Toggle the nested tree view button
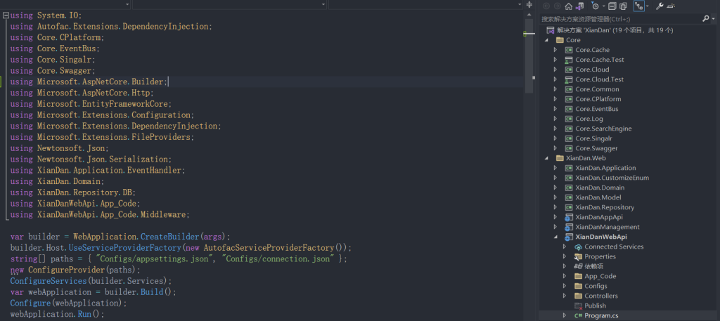720x321 pixels. 639,6
